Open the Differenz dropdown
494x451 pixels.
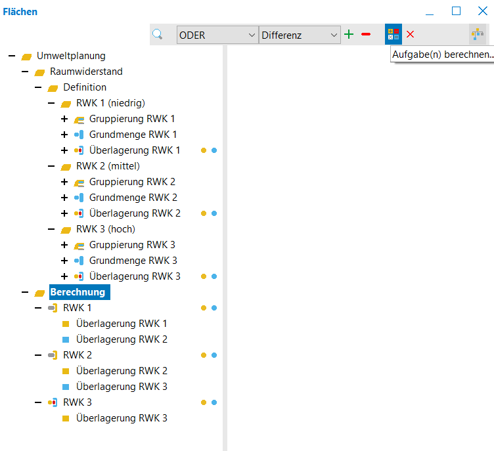[300, 35]
